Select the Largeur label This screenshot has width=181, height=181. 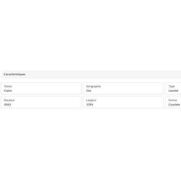(91, 100)
